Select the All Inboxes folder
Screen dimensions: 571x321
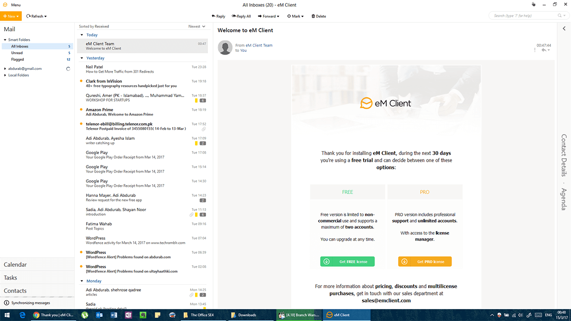tap(37, 46)
